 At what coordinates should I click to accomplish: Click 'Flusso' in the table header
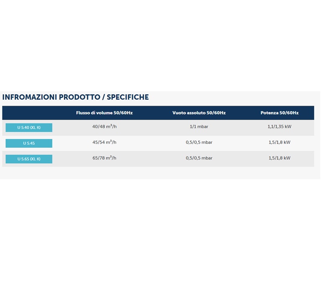83,113
